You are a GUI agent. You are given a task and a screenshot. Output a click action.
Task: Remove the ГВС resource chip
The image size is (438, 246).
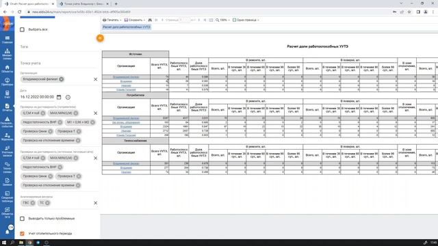pos(33,203)
